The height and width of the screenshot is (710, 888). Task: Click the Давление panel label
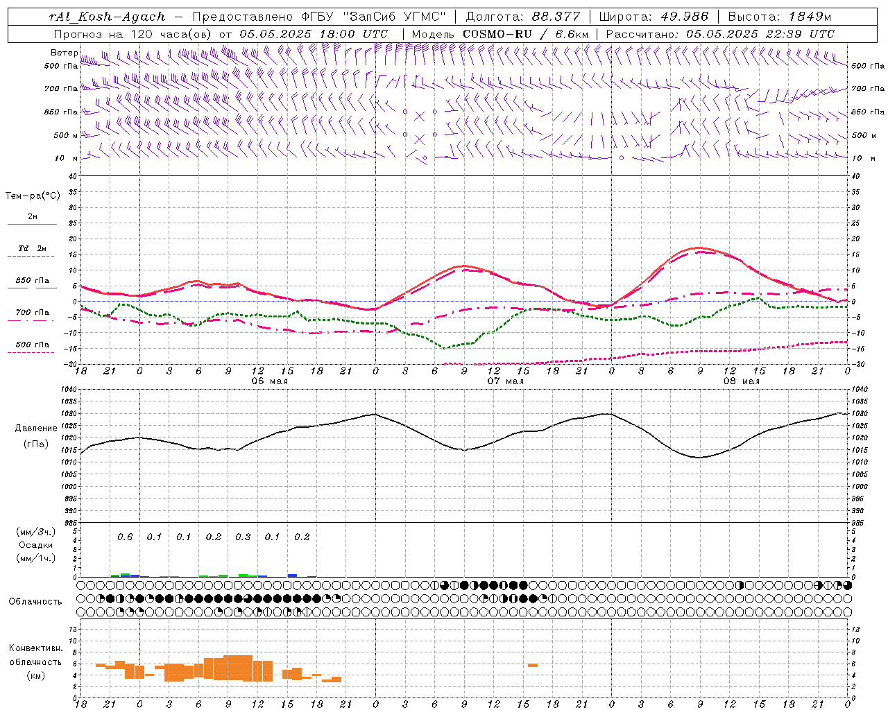pyautogui.click(x=36, y=428)
